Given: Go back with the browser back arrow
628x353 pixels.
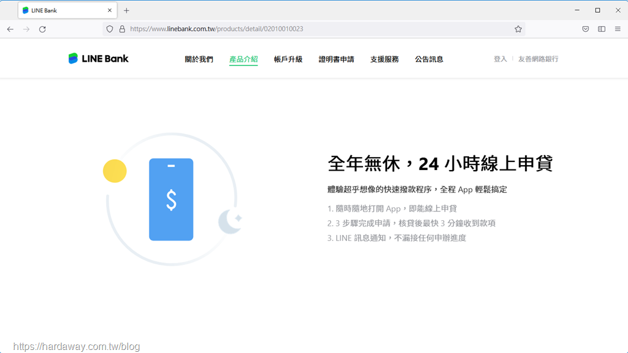Looking at the screenshot, I should tap(10, 29).
